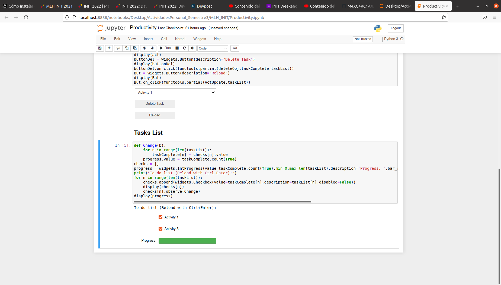Click the Python 3 kernel name
The image size is (501, 285).
(391, 39)
